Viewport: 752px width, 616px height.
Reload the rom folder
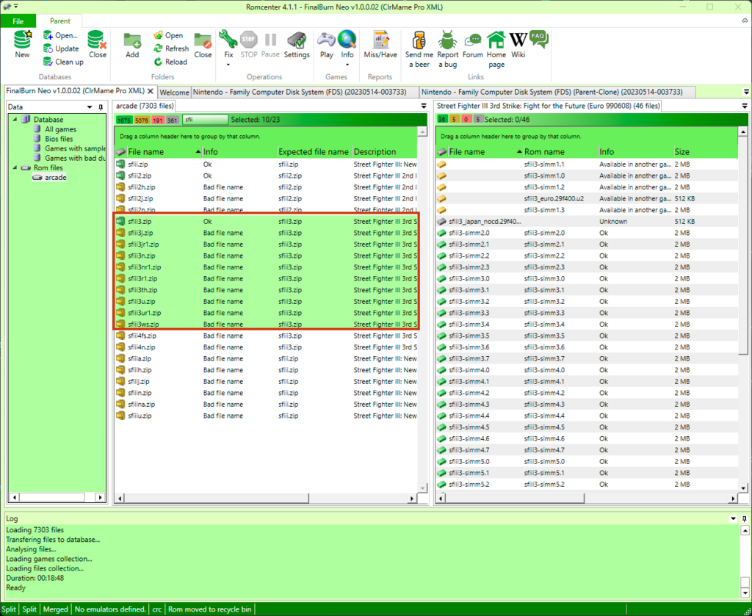(x=170, y=62)
